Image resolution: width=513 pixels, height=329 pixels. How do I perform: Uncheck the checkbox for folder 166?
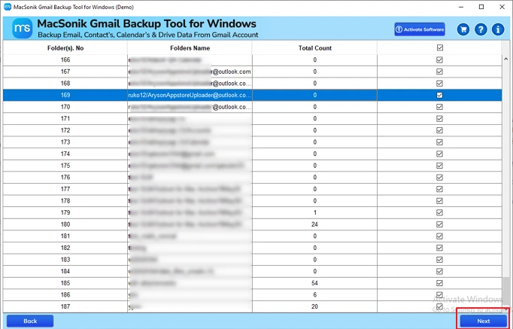[x=440, y=60]
